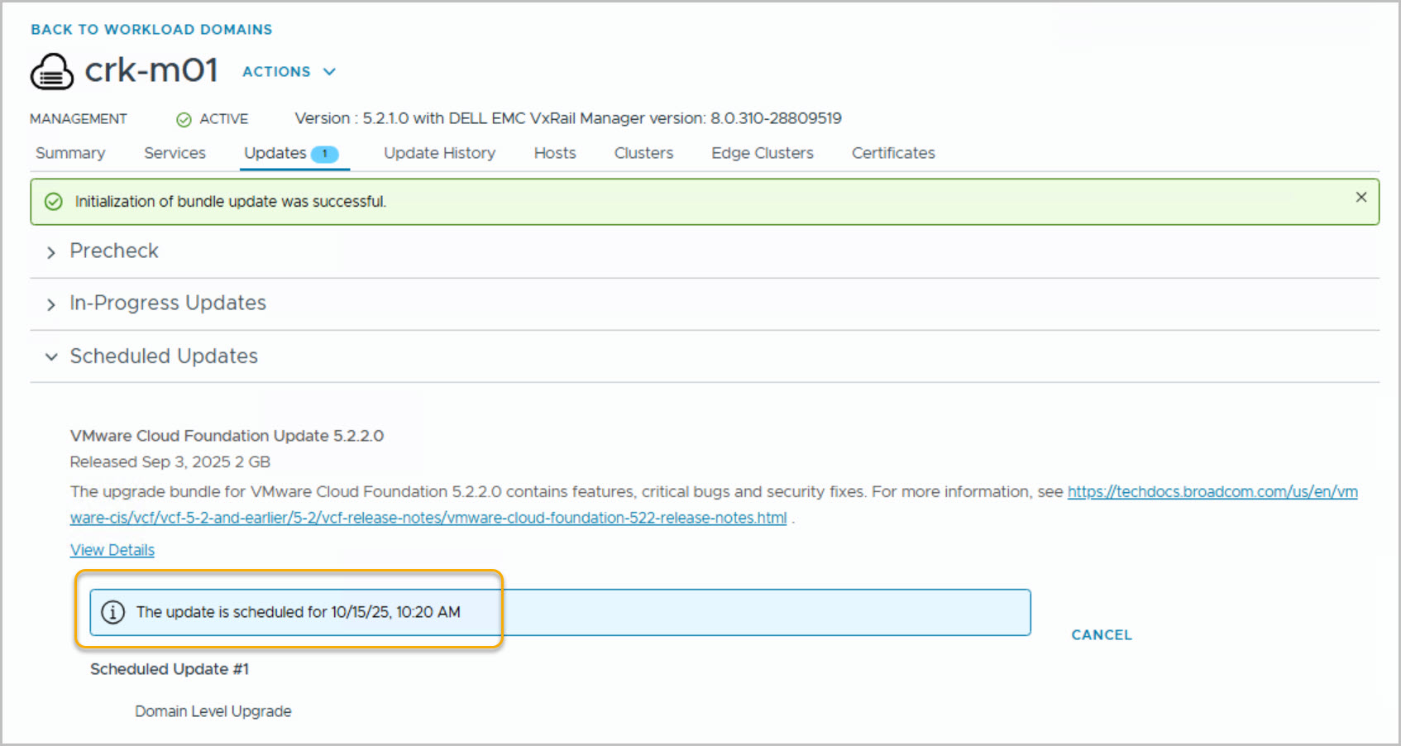
Task: Click the success checkmark icon in banner
Action: click(54, 202)
